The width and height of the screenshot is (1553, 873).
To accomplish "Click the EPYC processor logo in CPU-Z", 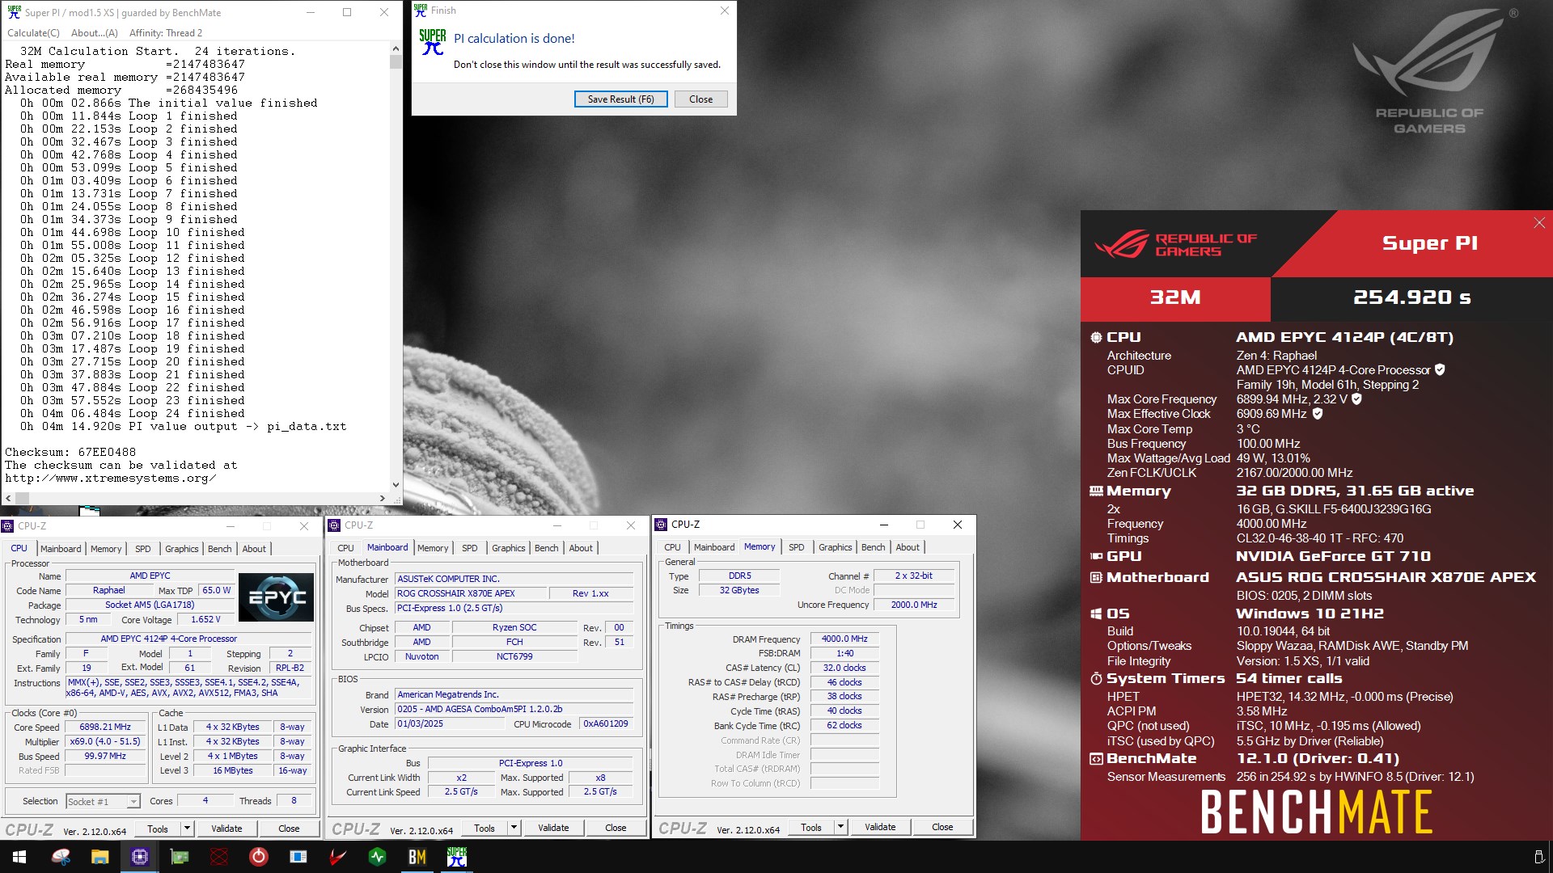I will (276, 597).
